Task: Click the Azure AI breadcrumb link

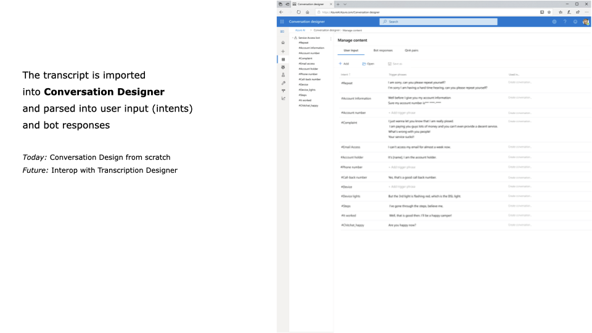Action: coord(300,30)
